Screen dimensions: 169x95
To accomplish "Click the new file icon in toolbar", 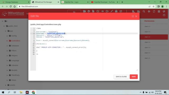I will pos(93,11).
